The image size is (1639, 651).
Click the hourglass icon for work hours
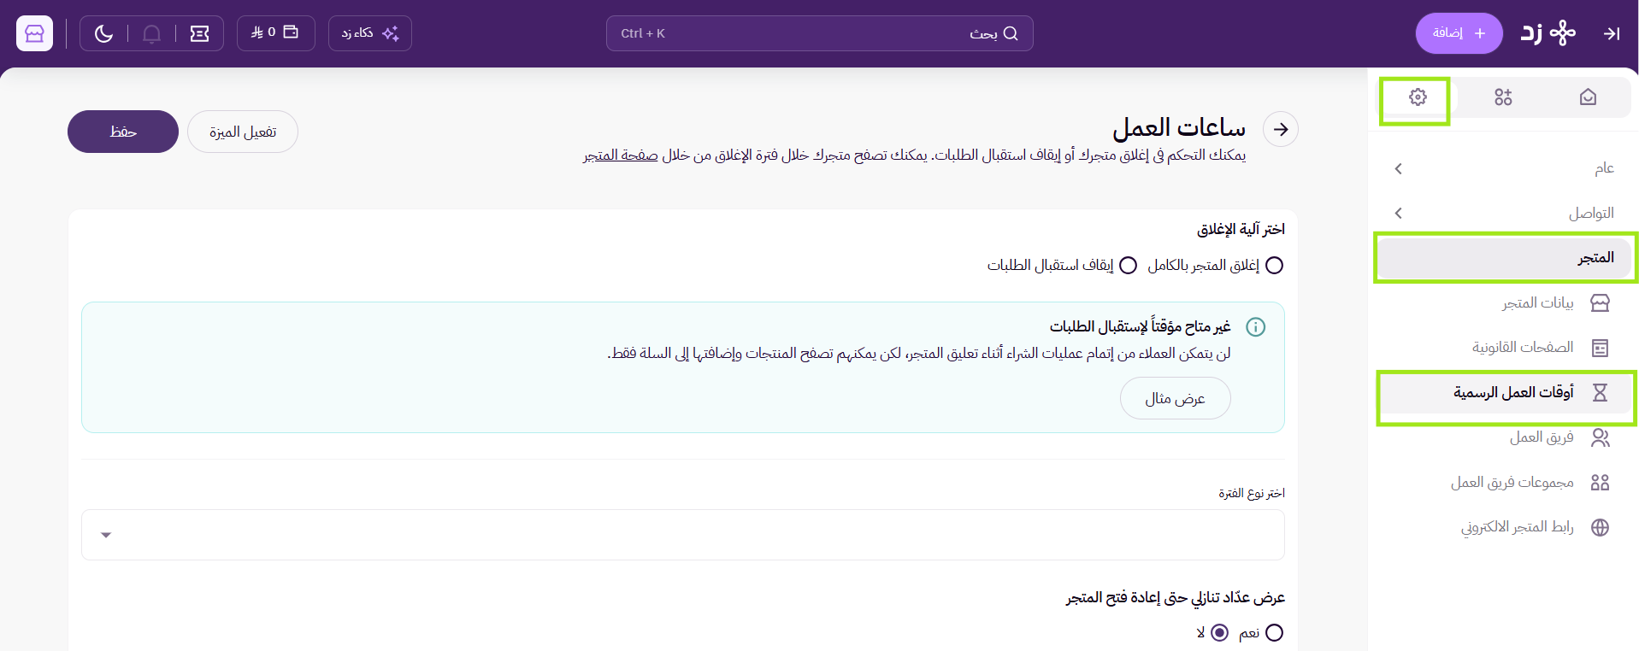1601,392
